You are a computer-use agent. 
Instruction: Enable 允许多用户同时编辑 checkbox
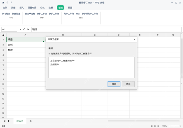coord(49,54)
